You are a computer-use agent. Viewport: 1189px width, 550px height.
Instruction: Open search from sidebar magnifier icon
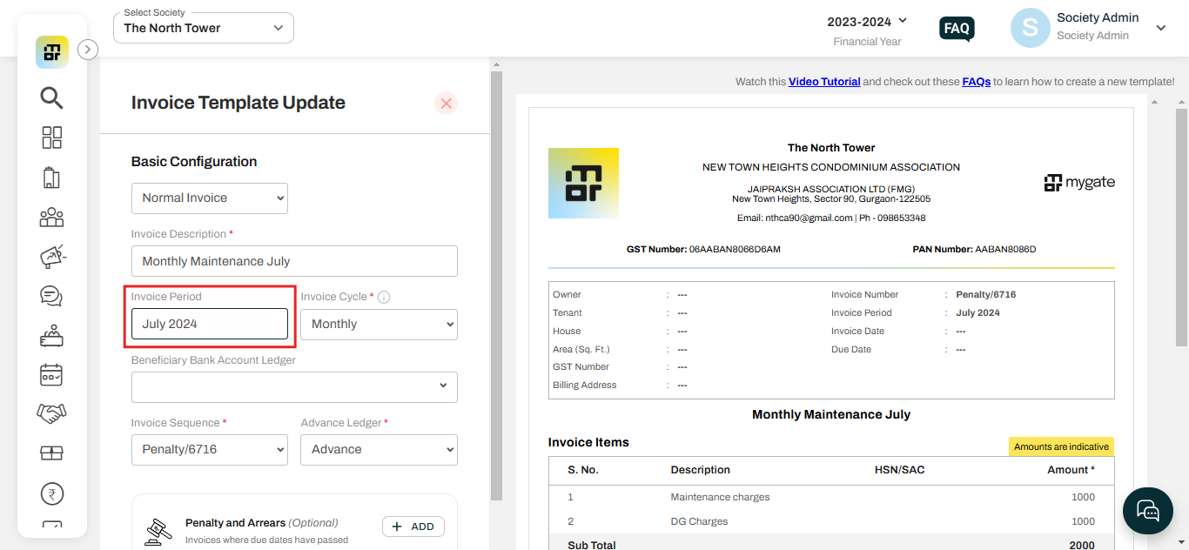point(51,97)
